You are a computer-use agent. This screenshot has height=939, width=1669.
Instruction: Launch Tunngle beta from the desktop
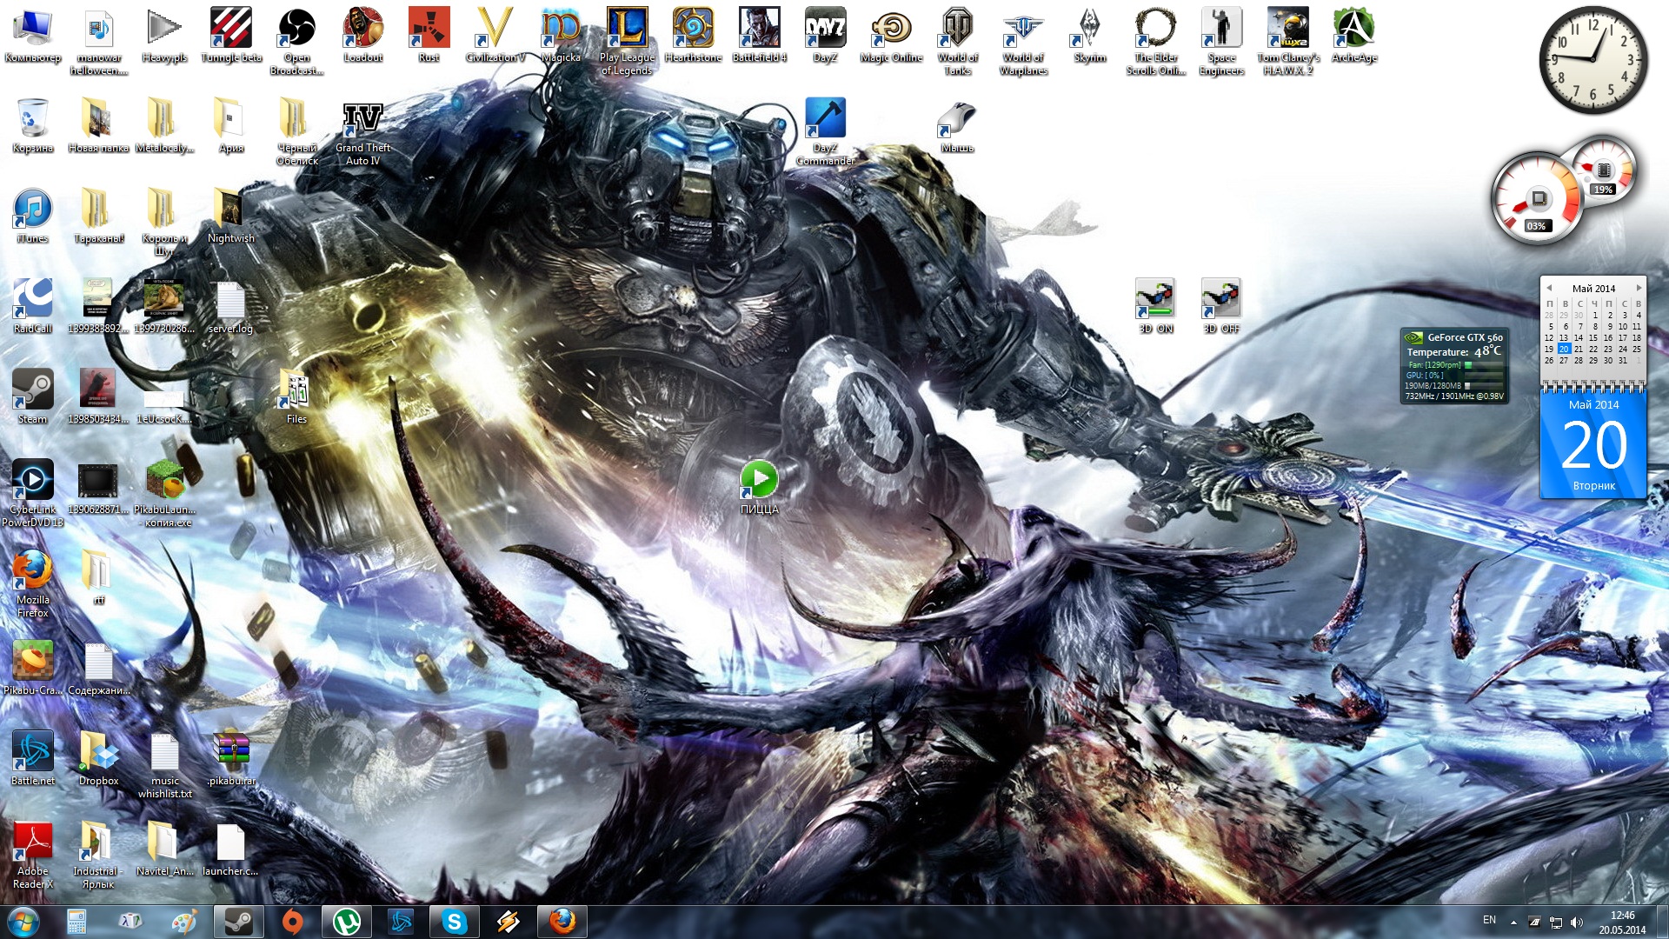click(x=231, y=36)
